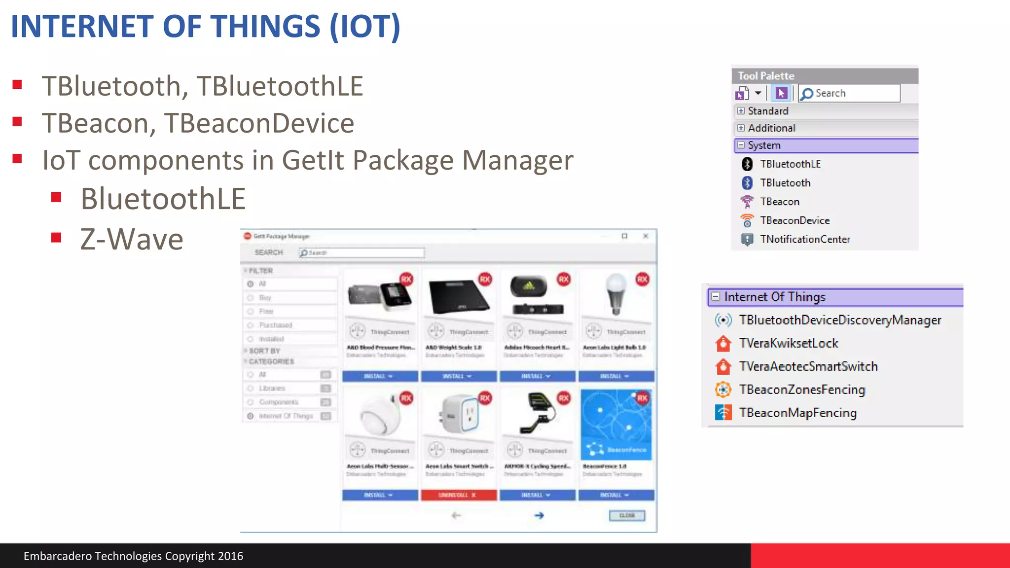Click RX badge on BeaconFence card
This screenshot has width=1010, height=568.
tap(642, 398)
